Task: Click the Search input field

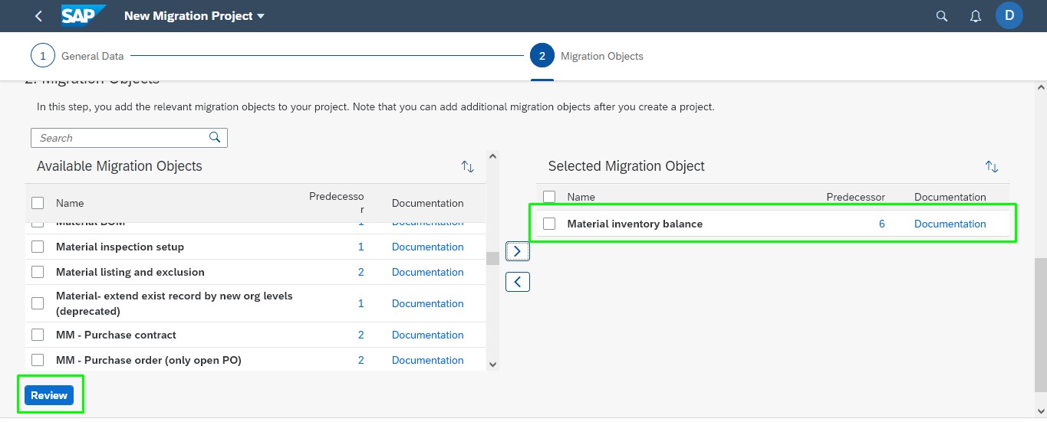Action: pos(121,138)
